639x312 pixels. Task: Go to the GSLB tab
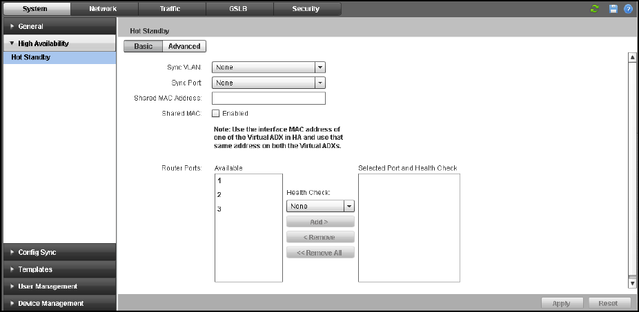[x=238, y=8]
